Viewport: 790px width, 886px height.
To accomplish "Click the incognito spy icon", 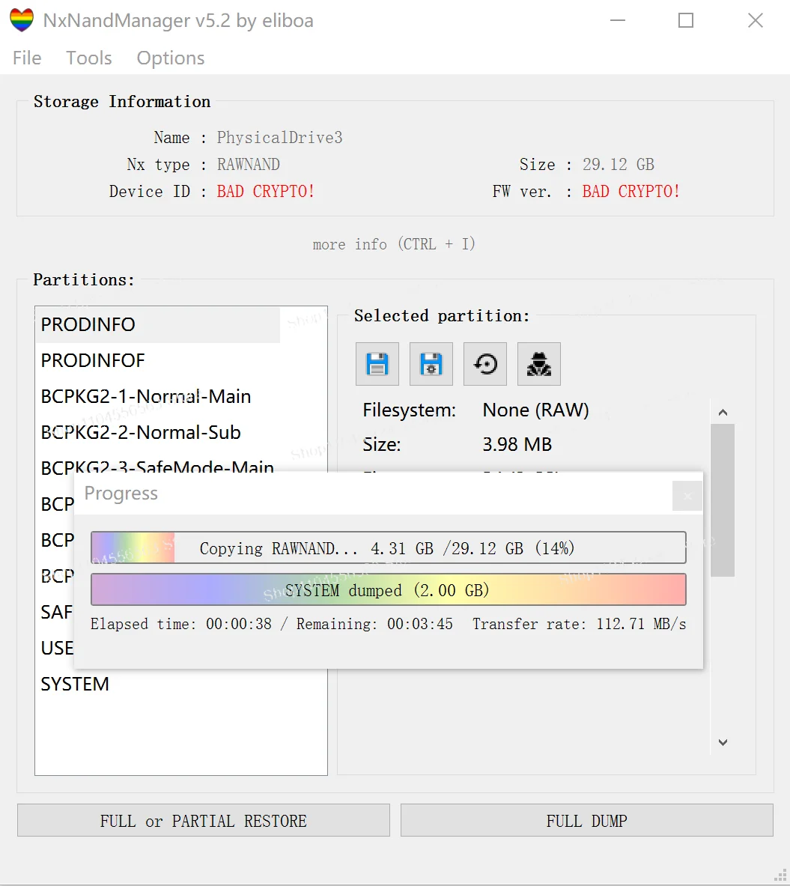I will coord(539,364).
